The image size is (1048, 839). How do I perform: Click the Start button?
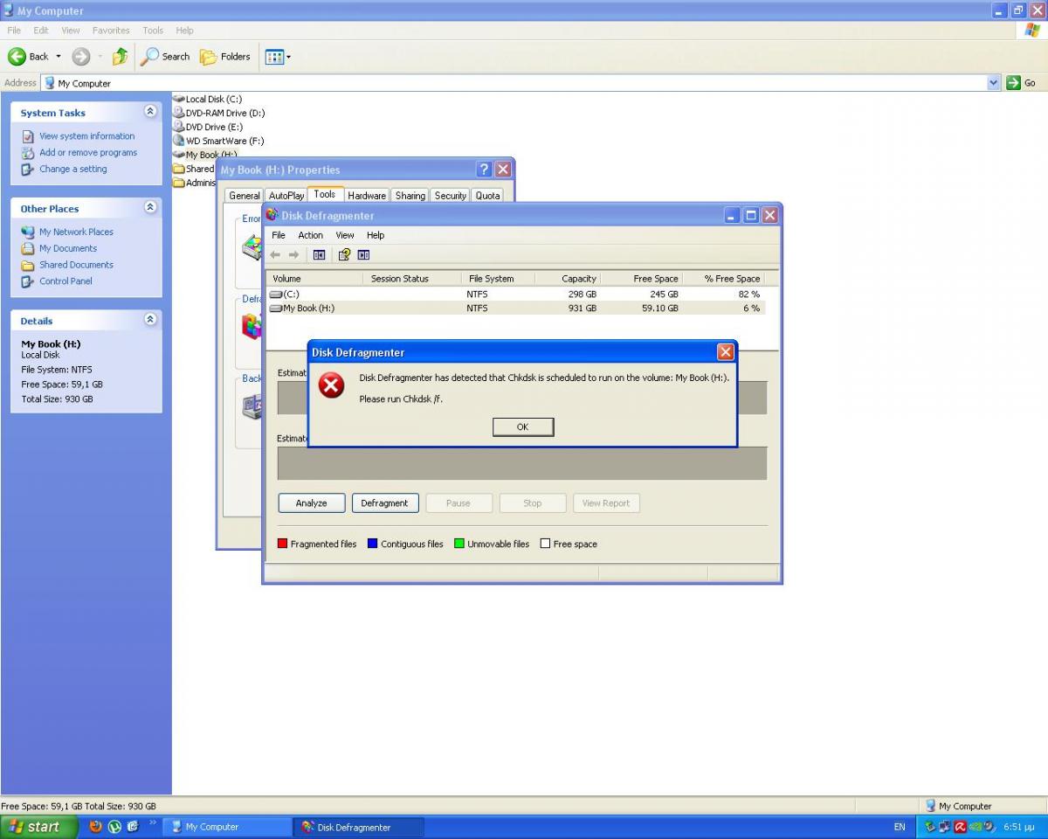coord(39,827)
